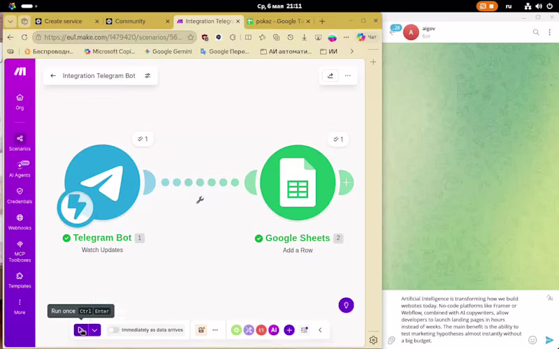Click the plus icon in the browser side panel
Screen dimensions: 559x349
pos(373,62)
